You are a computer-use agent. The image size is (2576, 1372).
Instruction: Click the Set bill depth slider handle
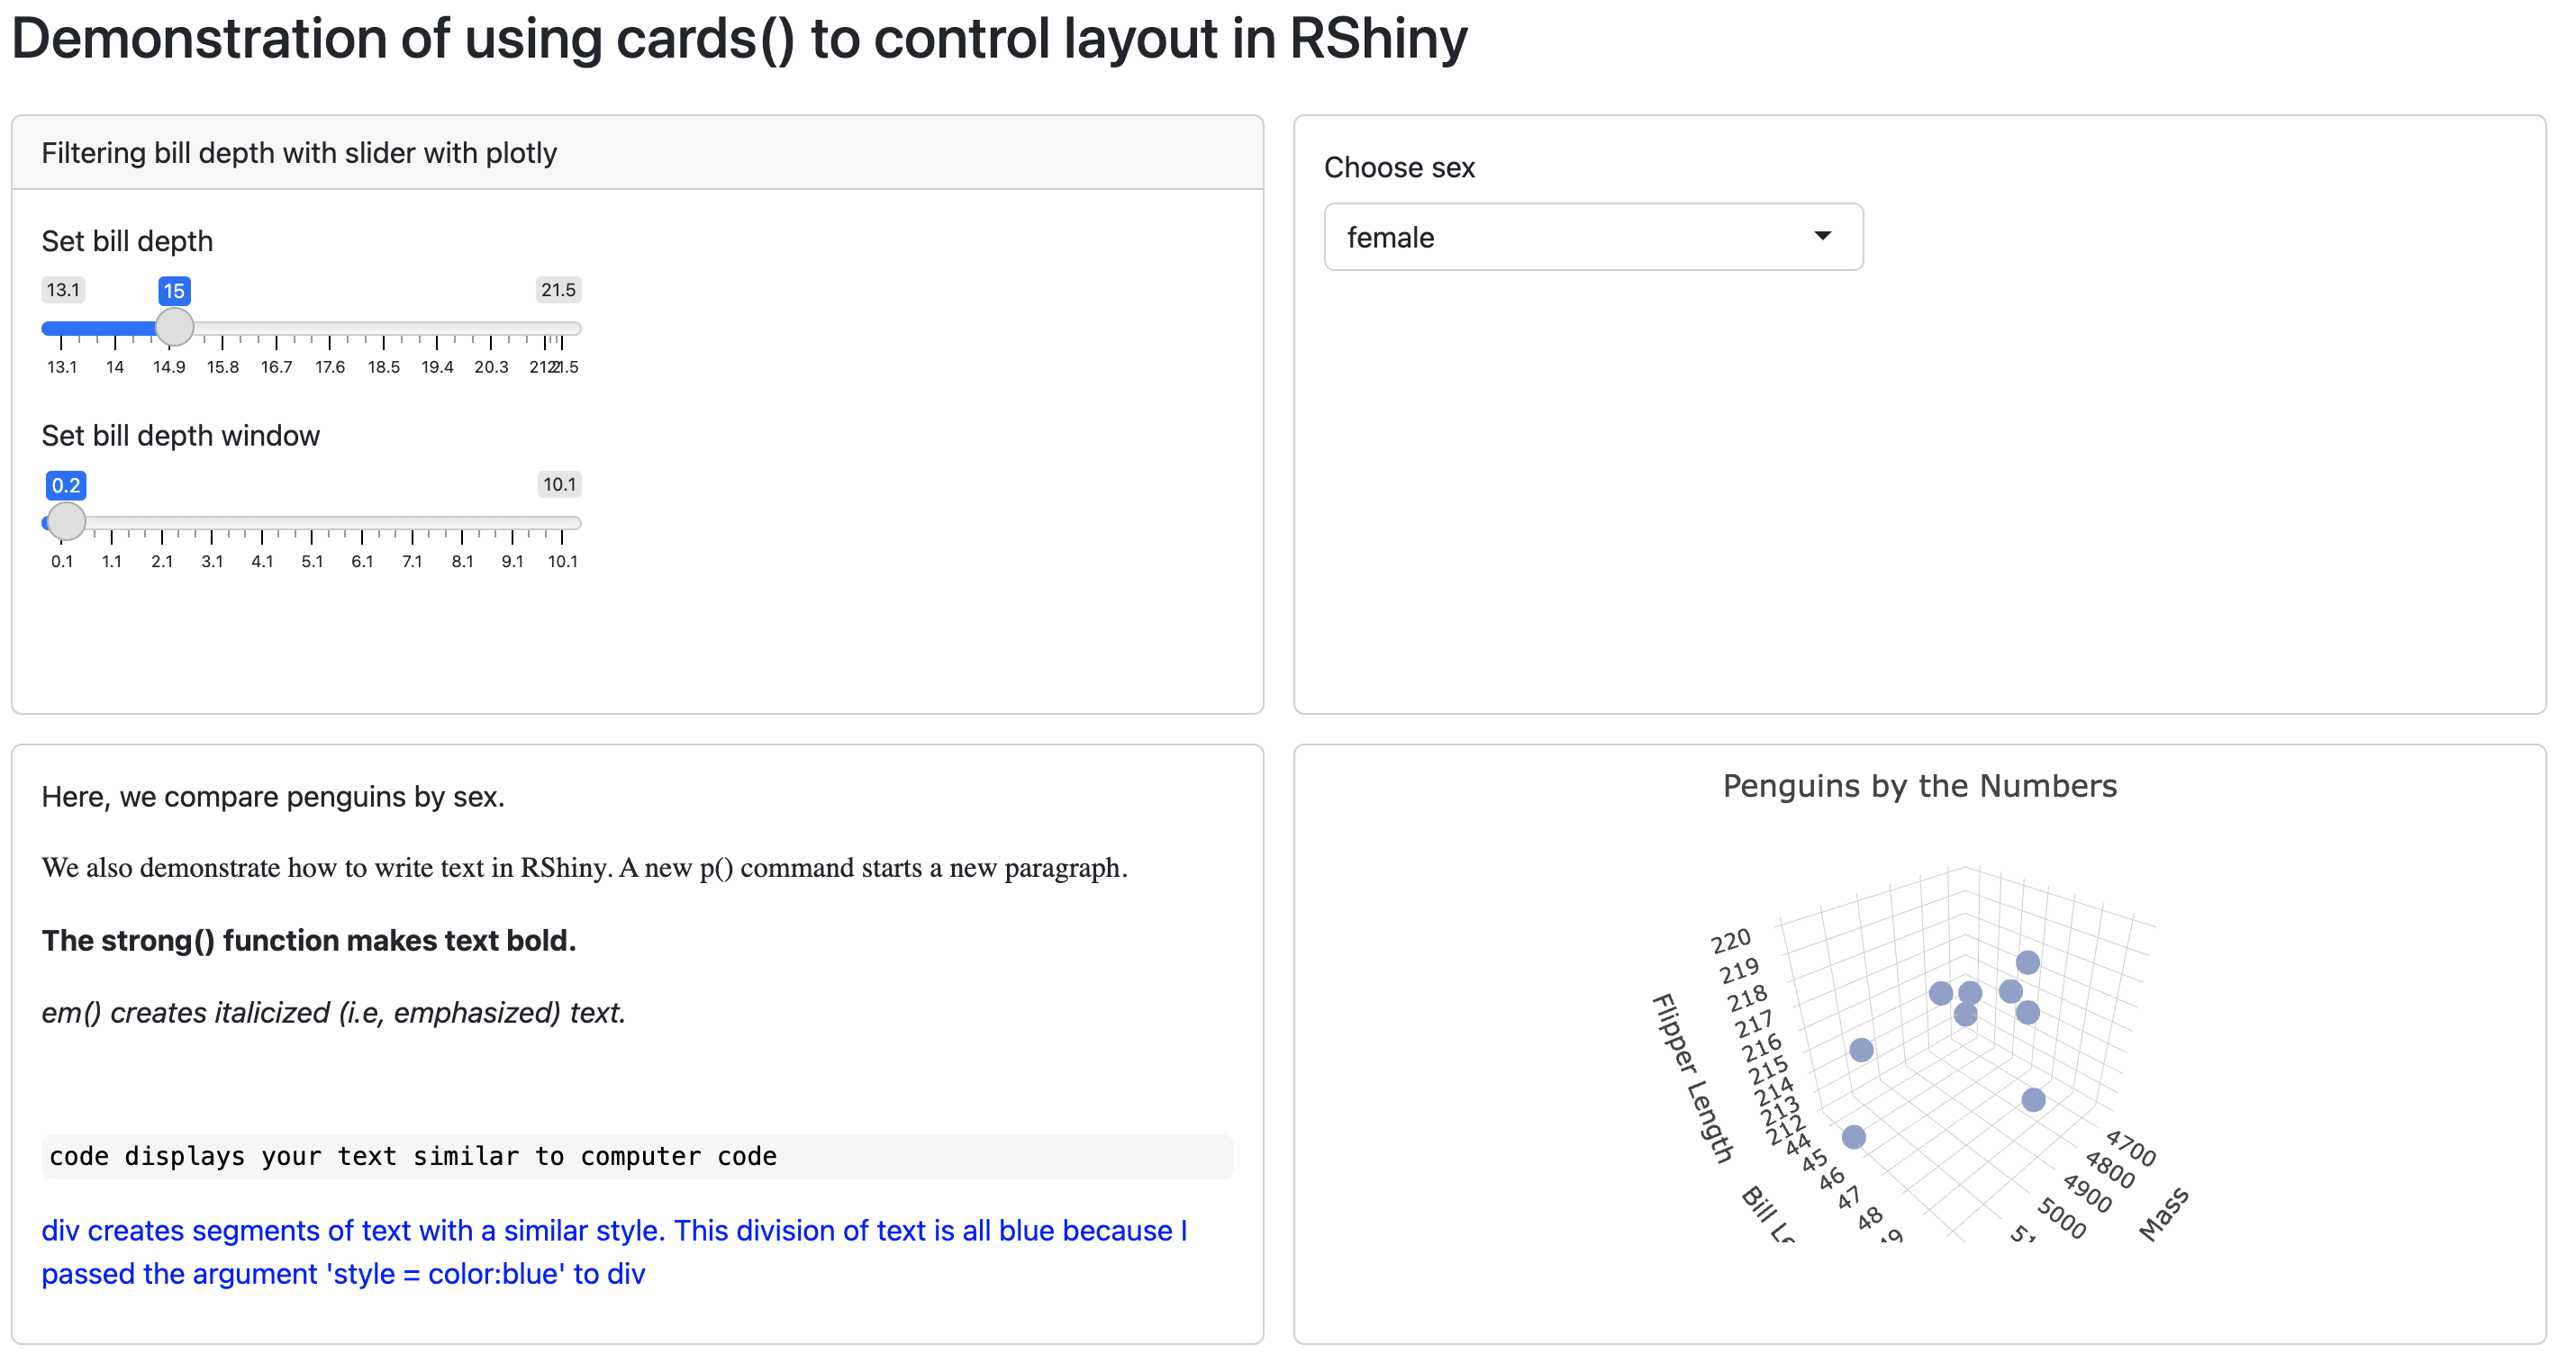point(175,327)
